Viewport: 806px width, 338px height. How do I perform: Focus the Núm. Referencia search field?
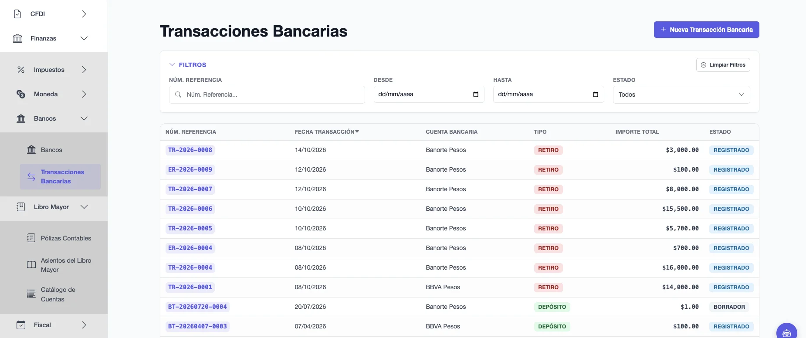click(267, 95)
